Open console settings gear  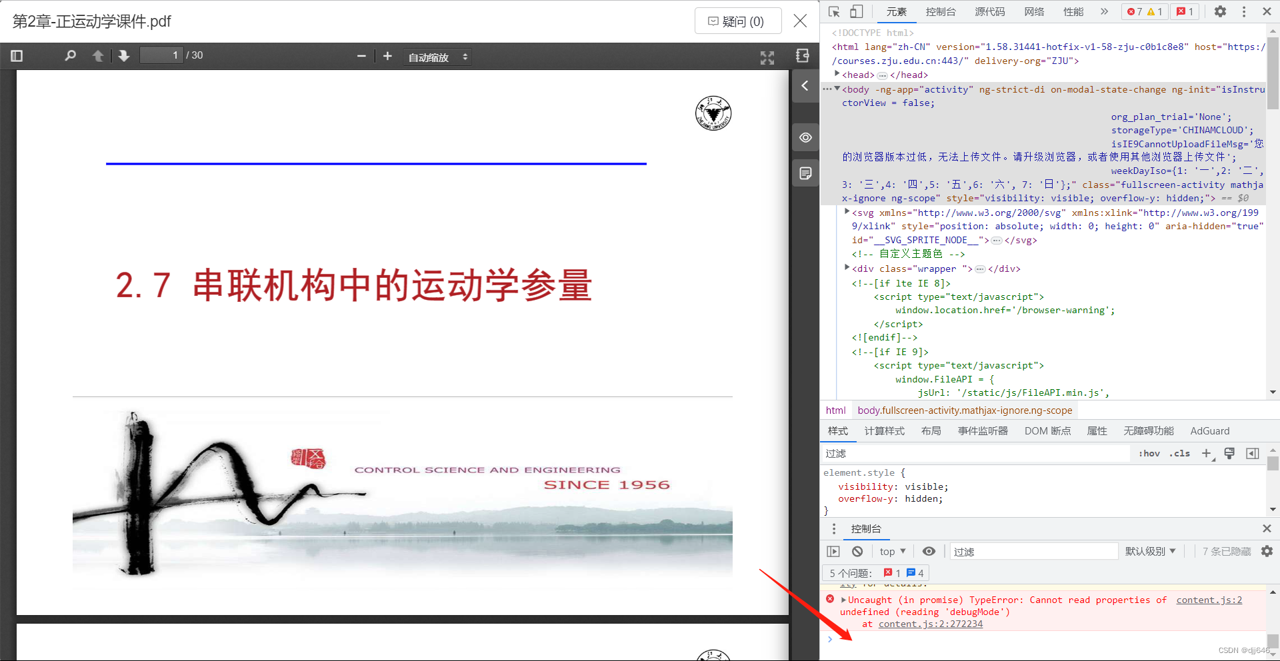click(1267, 551)
